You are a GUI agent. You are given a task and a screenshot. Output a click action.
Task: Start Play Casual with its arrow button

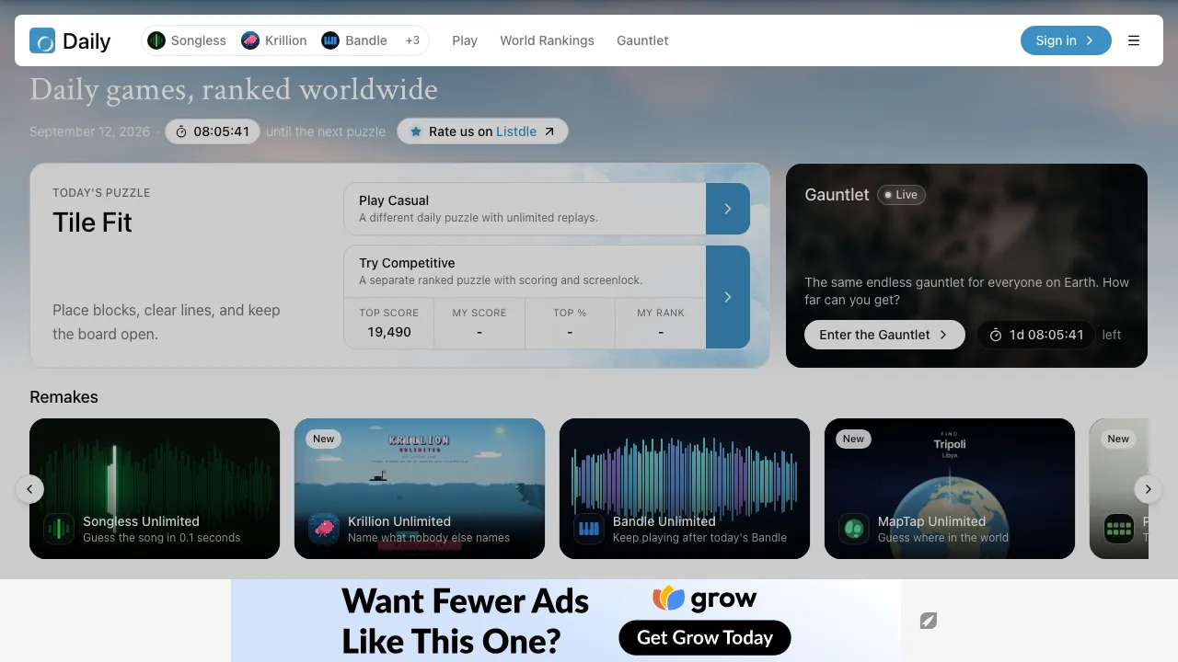(728, 209)
